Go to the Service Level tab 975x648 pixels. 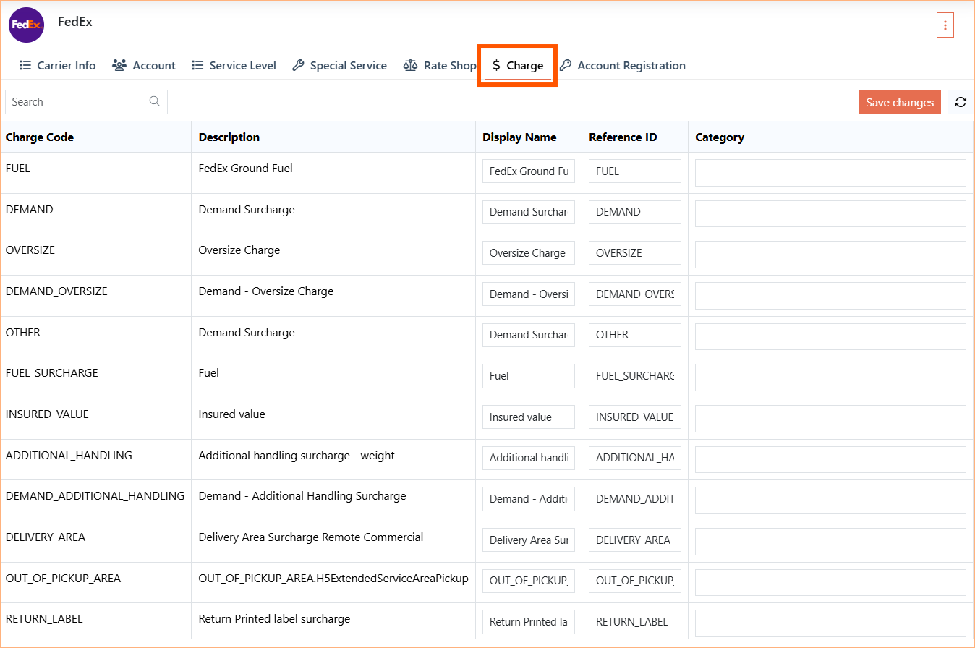point(234,65)
